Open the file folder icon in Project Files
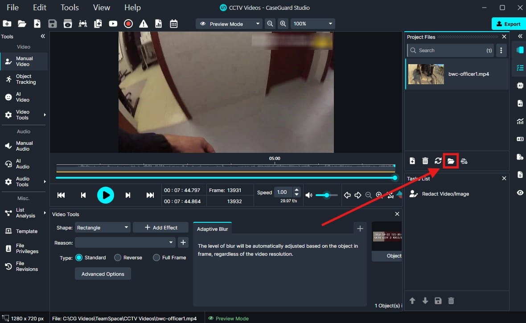 coord(451,161)
